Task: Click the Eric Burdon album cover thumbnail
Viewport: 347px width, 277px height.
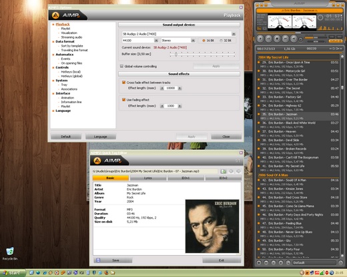Action: [212, 226]
